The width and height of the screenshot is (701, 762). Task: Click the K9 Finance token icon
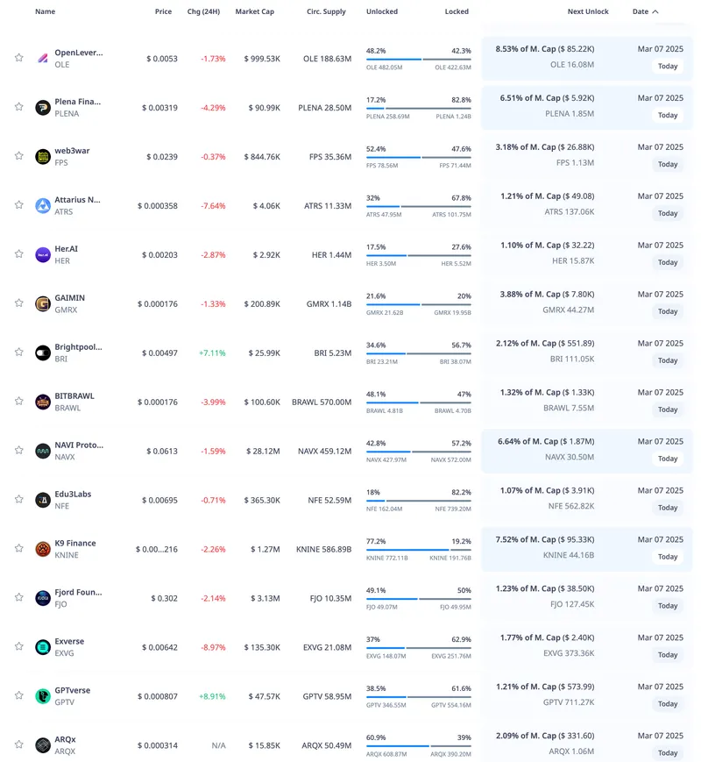[42, 549]
